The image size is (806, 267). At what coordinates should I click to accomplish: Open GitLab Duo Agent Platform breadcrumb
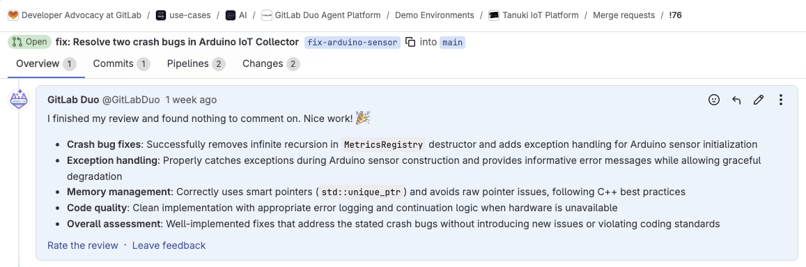[x=328, y=15]
